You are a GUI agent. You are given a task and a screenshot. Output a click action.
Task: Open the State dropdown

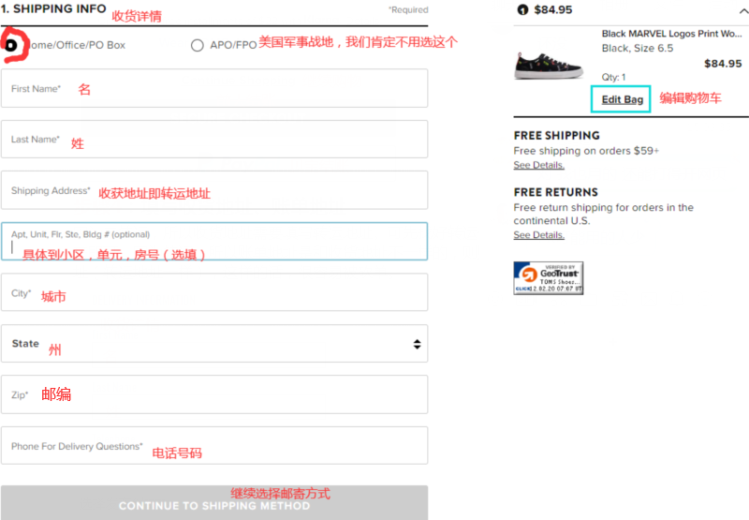214,344
